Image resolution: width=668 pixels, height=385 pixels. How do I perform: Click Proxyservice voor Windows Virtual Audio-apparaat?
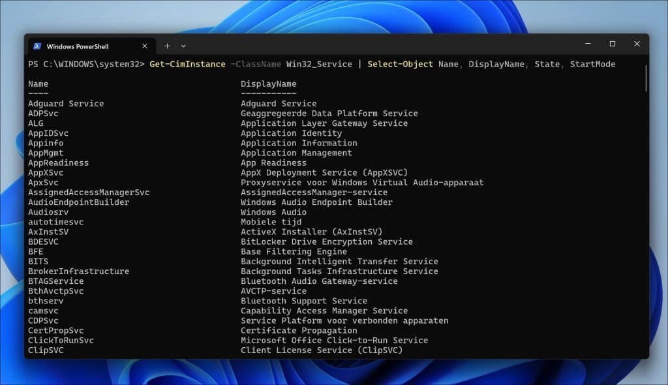362,183
